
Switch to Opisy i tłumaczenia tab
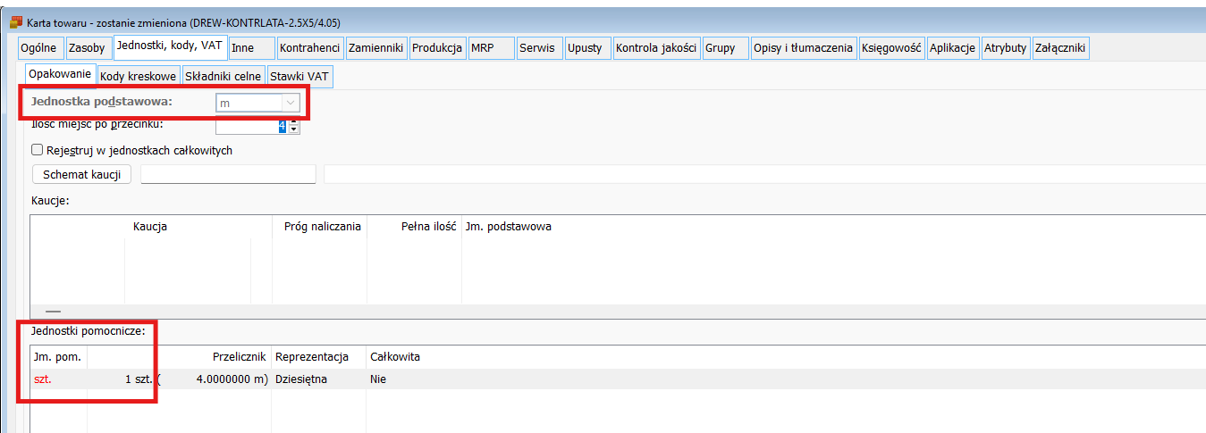[803, 48]
